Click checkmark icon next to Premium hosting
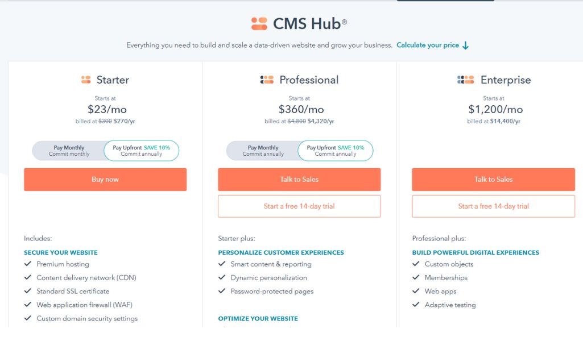 tap(28, 264)
